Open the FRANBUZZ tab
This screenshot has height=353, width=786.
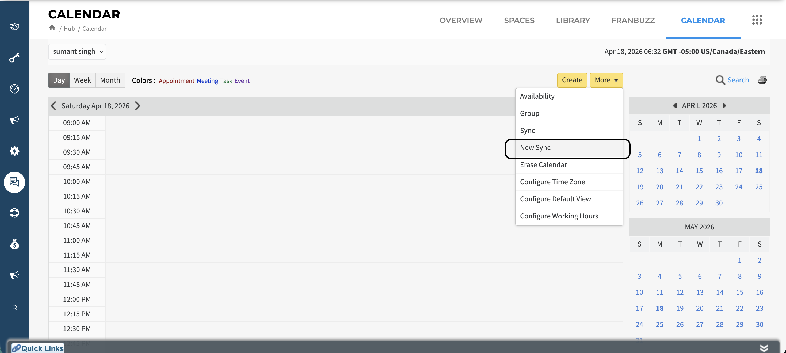[633, 20]
